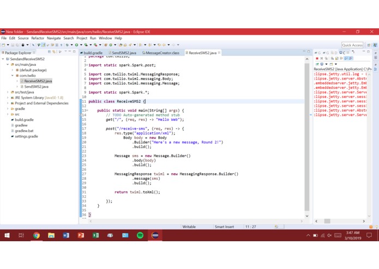The height and width of the screenshot is (269, 379).
Task: Open the Debug button dropdown arrow
Action: pos(71,45)
